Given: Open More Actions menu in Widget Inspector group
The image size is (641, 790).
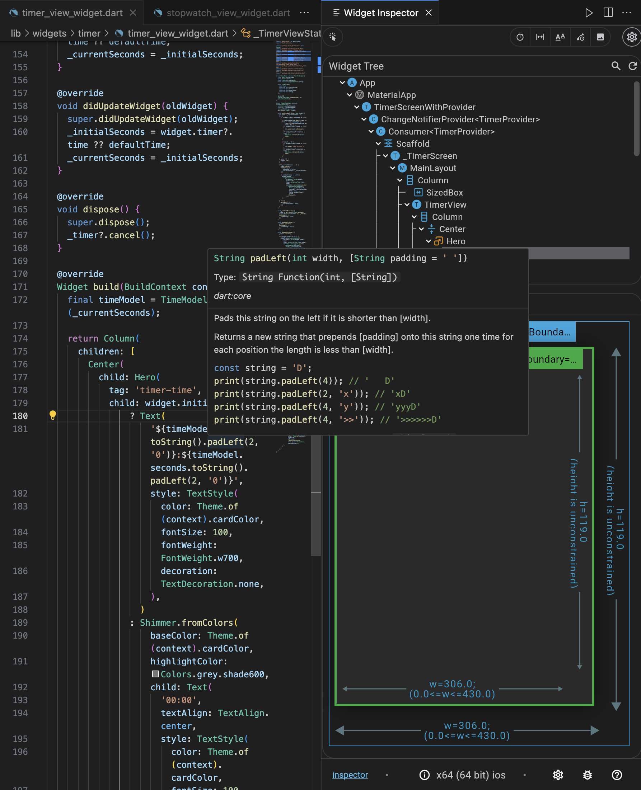Looking at the screenshot, I should (x=627, y=13).
